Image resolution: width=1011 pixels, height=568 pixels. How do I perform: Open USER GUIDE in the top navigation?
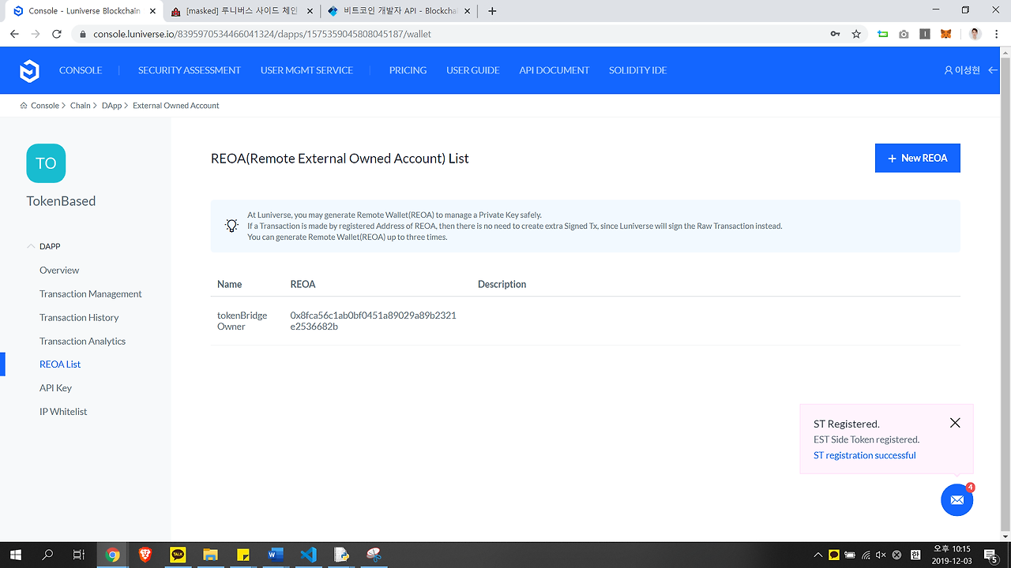(473, 70)
